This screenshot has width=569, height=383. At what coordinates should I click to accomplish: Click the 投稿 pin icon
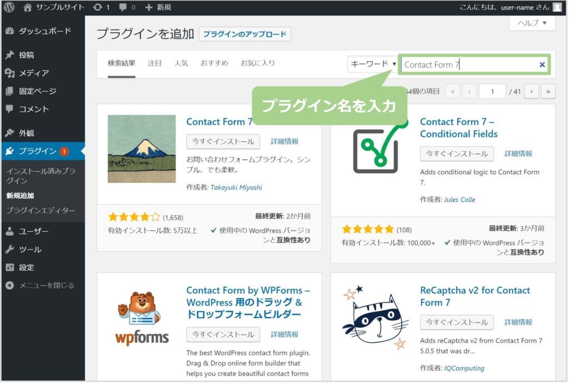[10, 55]
